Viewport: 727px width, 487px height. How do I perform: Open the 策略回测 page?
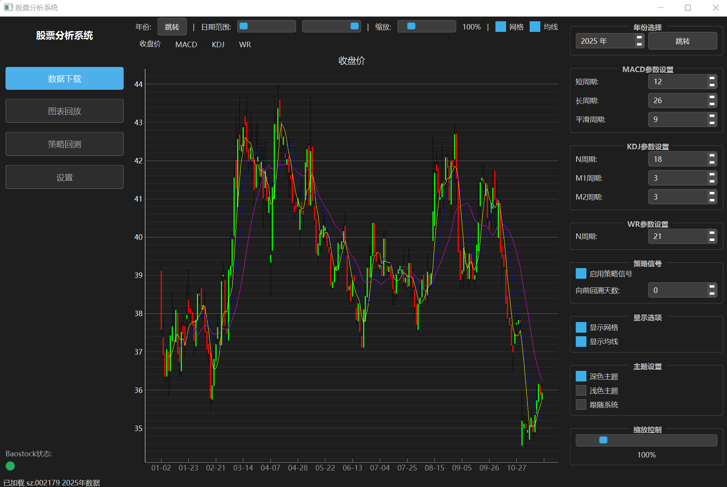(65, 144)
